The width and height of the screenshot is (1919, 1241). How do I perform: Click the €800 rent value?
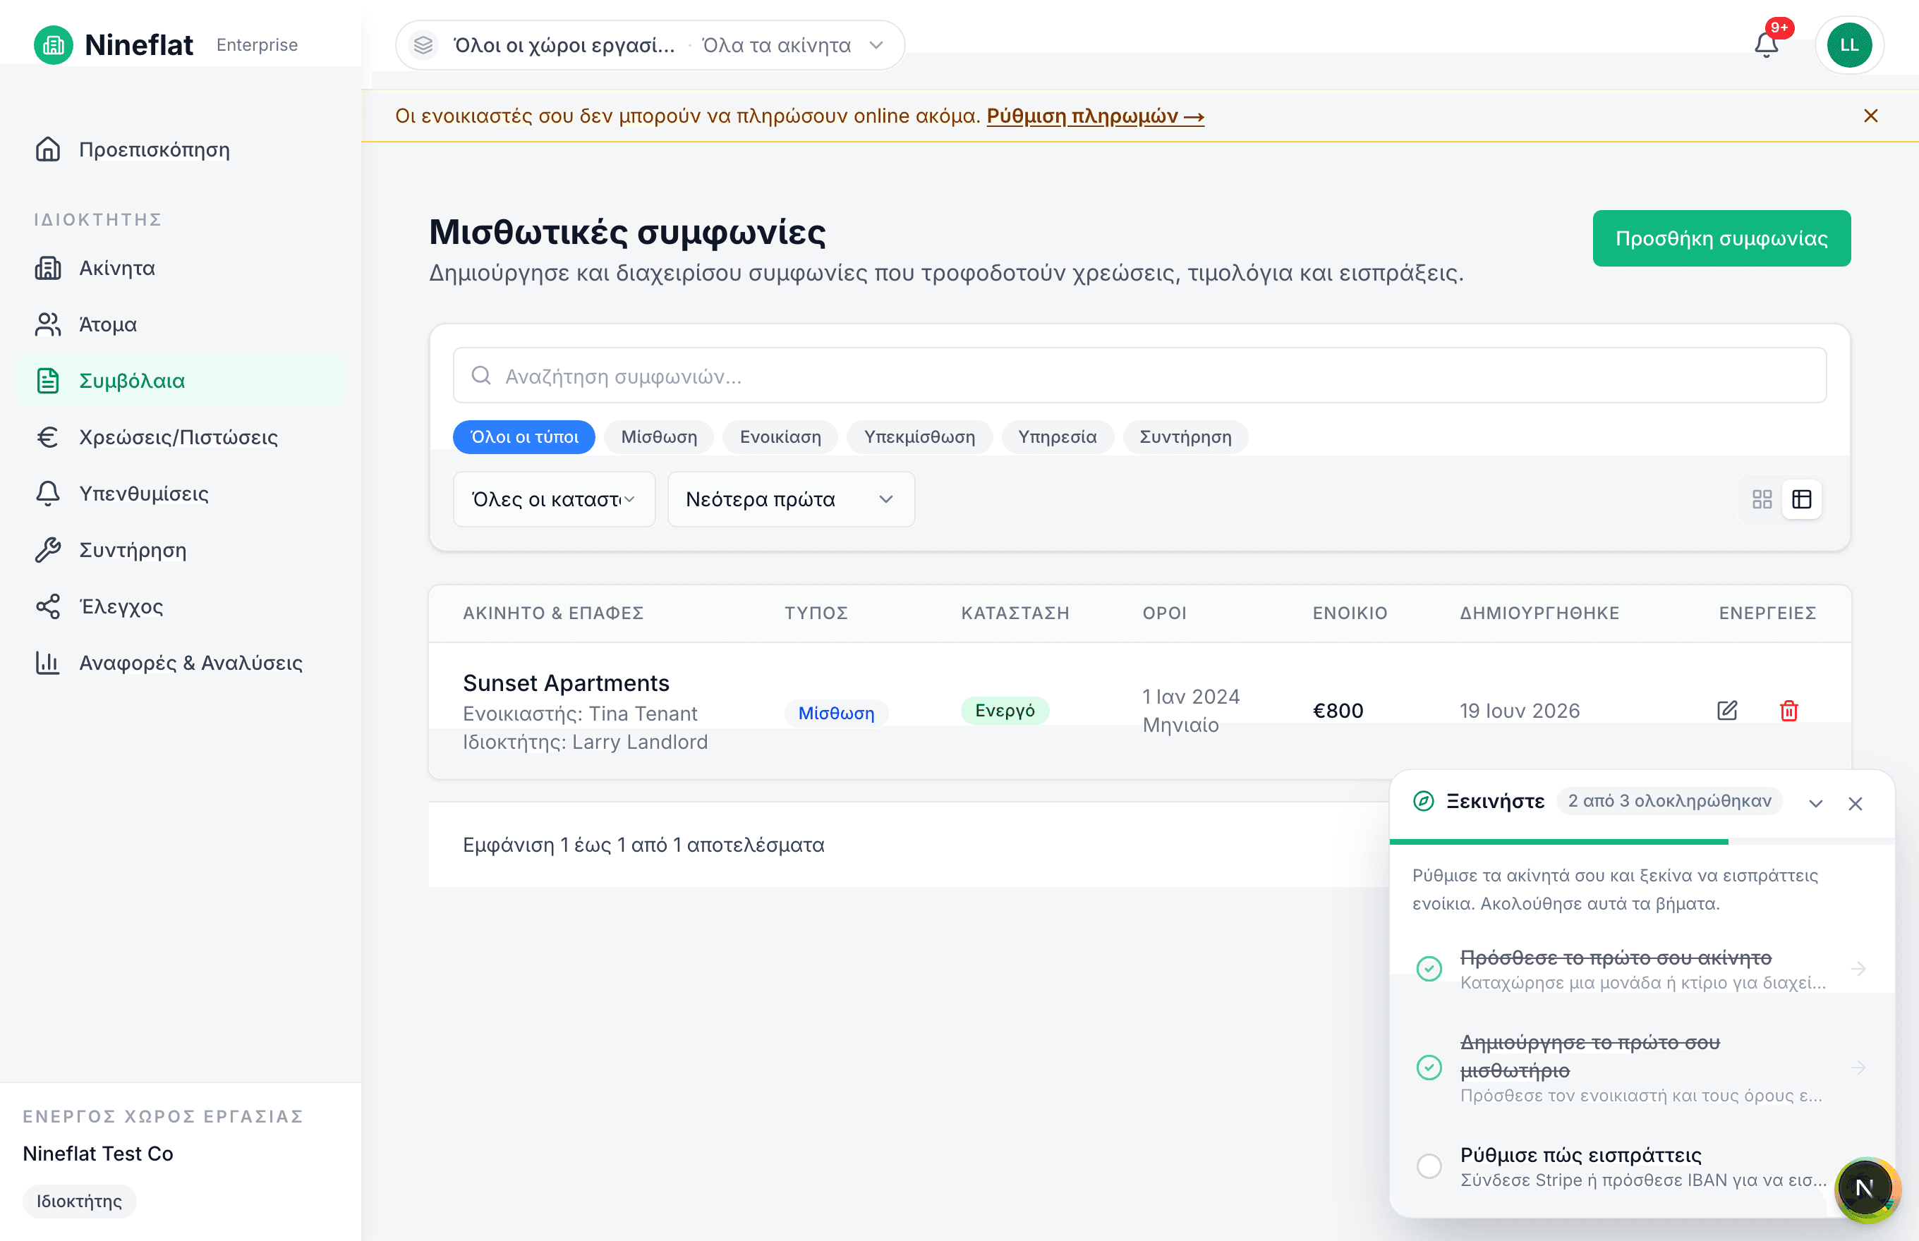click(x=1338, y=711)
